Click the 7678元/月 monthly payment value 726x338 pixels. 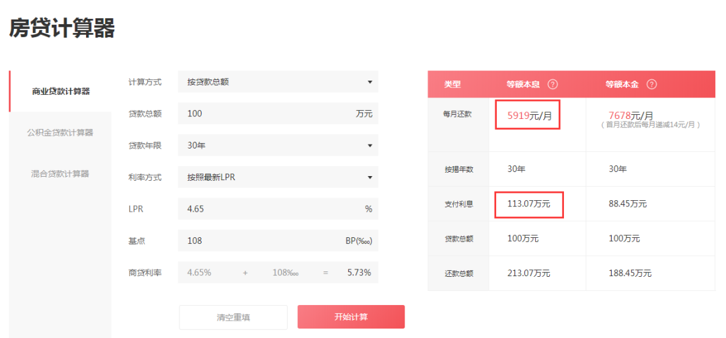click(x=631, y=116)
